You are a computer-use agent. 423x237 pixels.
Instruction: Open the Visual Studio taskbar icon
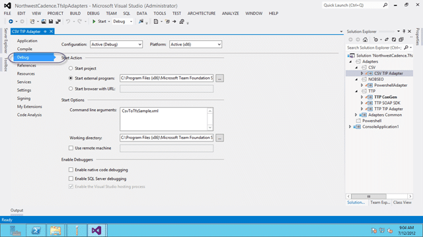tap(96, 230)
